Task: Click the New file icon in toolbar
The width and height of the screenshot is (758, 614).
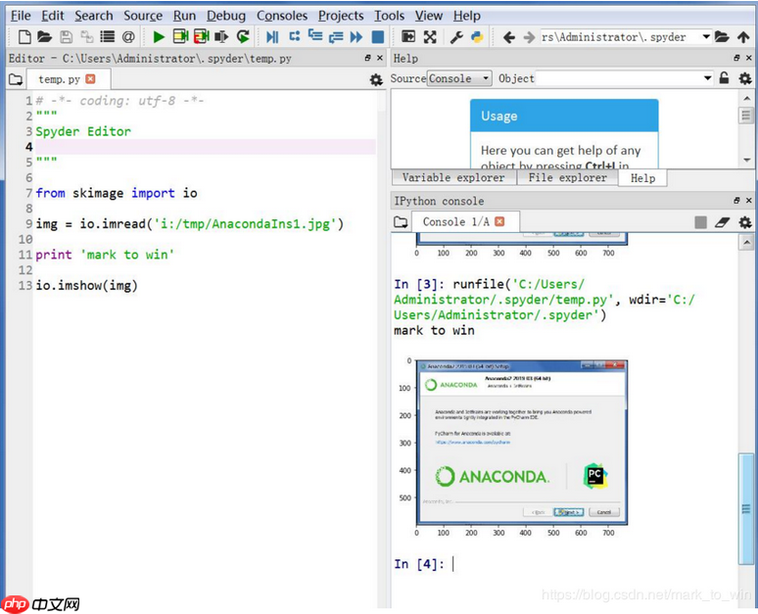Action: pos(24,37)
